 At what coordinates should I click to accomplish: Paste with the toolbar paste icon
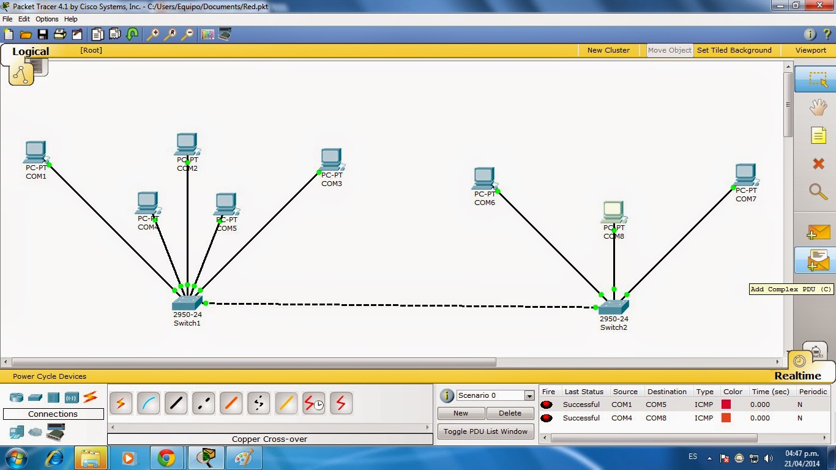click(114, 34)
